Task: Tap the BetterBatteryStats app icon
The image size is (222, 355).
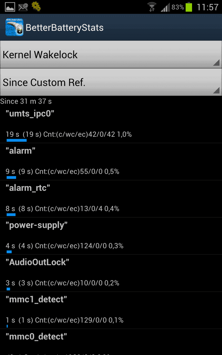Action: pyautogui.click(x=14, y=27)
